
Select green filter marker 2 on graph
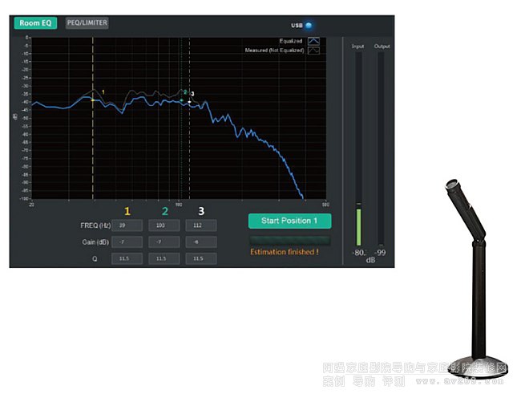pos(181,100)
